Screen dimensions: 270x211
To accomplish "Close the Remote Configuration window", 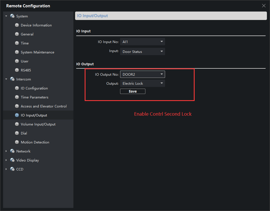I will [264, 6].
